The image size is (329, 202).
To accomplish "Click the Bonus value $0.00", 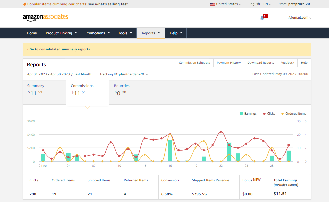I will [247, 194].
